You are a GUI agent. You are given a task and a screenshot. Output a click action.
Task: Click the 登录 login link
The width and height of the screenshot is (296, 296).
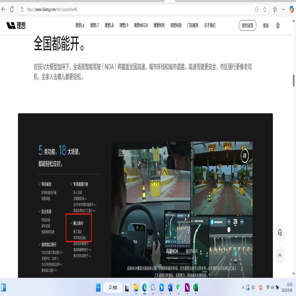[266, 25]
